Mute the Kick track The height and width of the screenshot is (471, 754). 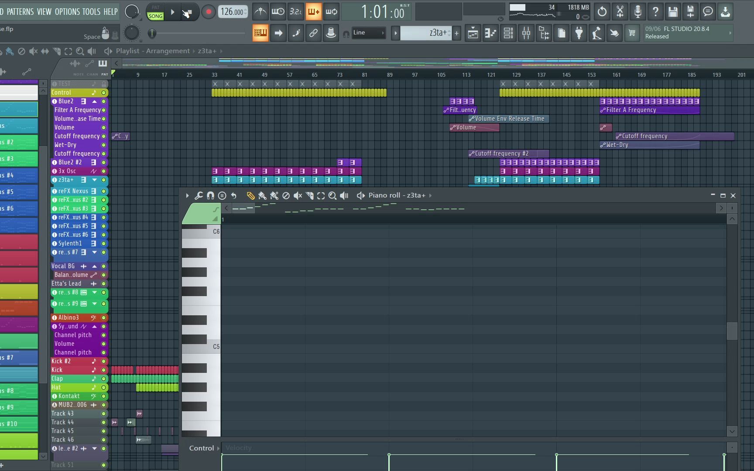tap(104, 370)
